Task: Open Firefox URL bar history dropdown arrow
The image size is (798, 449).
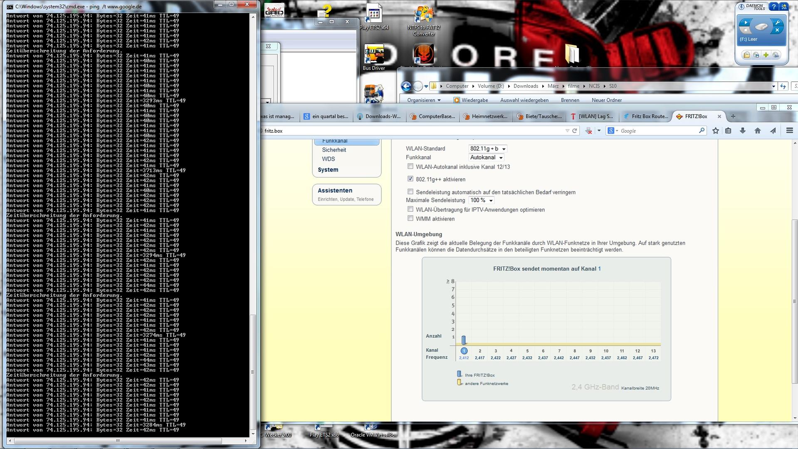Action: 567,131
